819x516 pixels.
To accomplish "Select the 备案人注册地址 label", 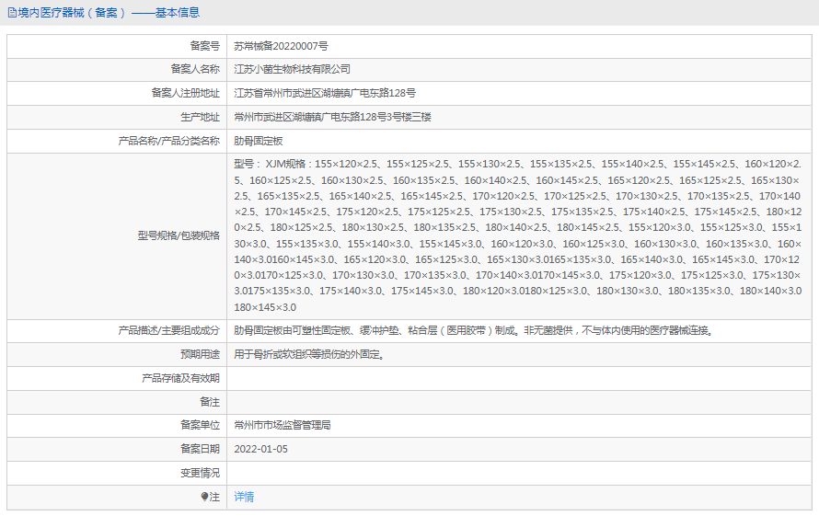I will 185,93.
